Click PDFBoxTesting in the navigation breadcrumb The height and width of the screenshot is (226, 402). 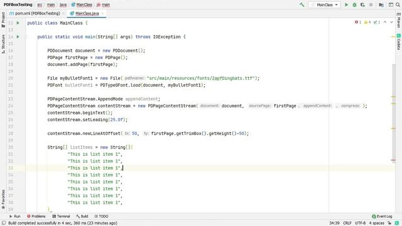tap(18, 4)
